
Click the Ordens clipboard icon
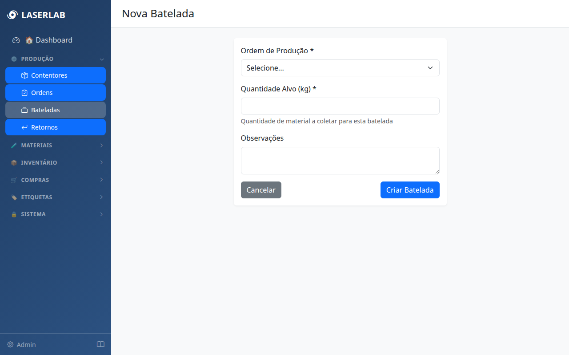(24, 93)
